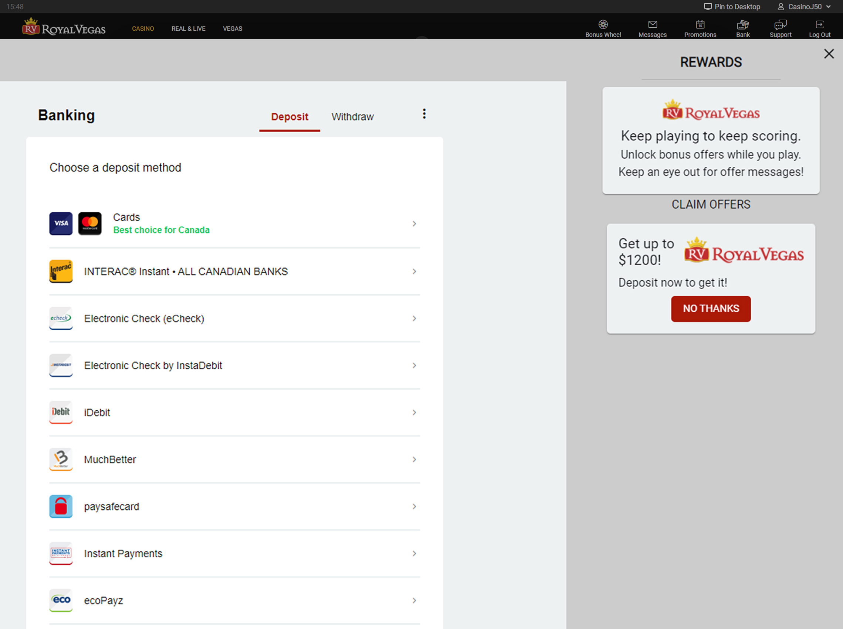Click the Instant Payments logo icon
Viewport: 843px width, 629px height.
(x=61, y=553)
